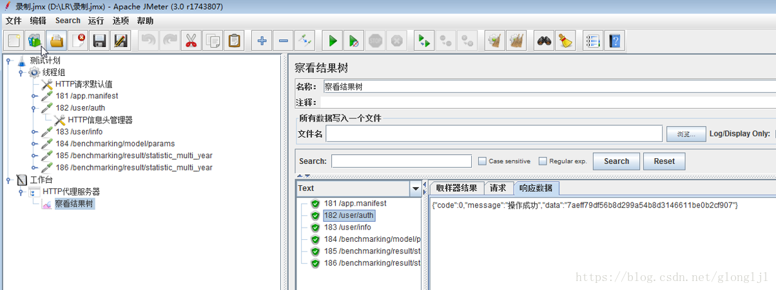Image resolution: width=776 pixels, height=290 pixels.
Task: Switch to the 取样器结果 tab
Action: [x=456, y=188]
